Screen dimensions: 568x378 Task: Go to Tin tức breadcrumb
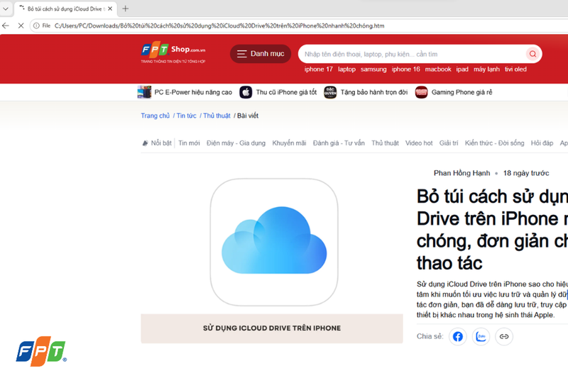tap(186, 116)
